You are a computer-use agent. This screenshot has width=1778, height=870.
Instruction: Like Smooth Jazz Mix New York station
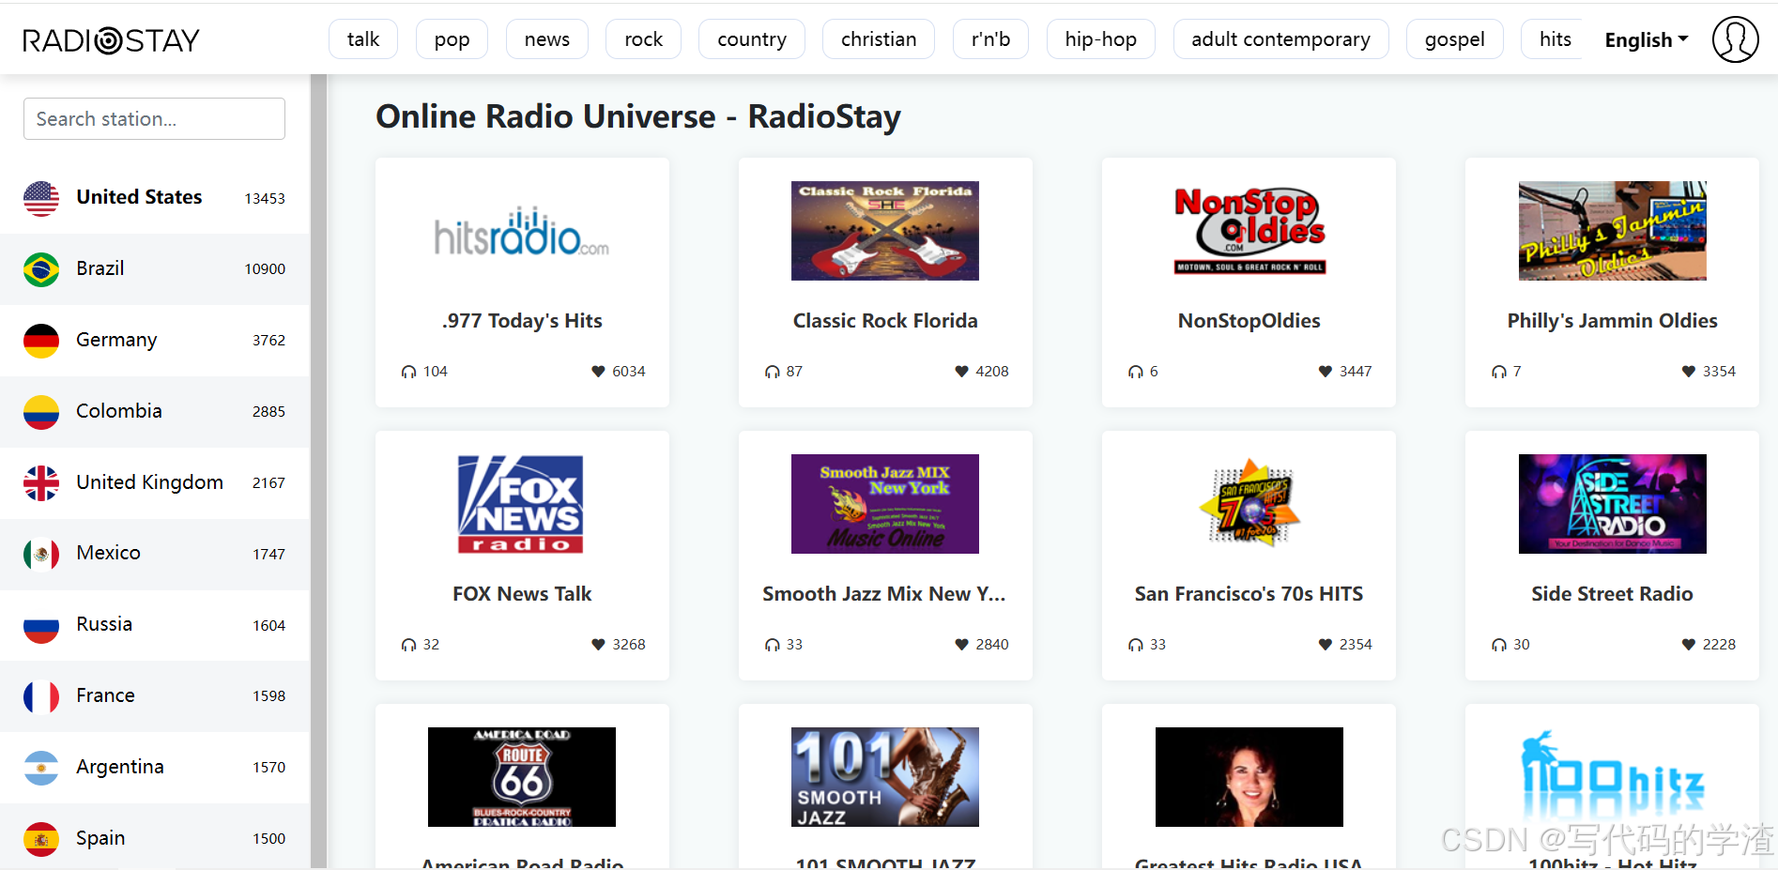click(x=961, y=645)
